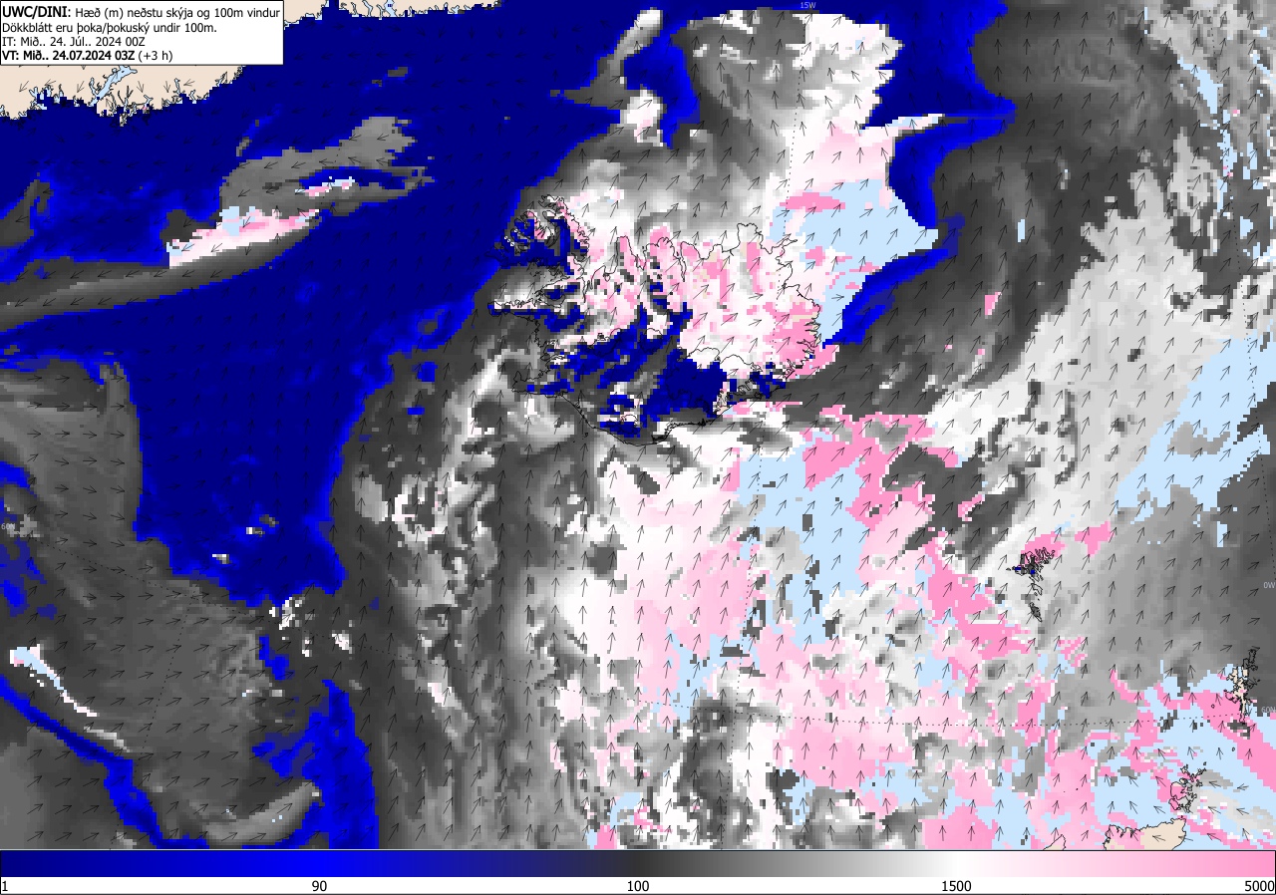1276x895 pixels.
Task: Click the '100' label on the color scale
Action: pyautogui.click(x=638, y=886)
